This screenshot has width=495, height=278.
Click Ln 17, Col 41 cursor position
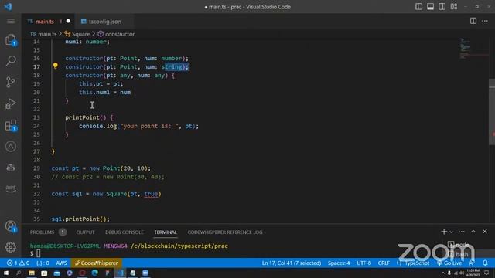[292, 263]
